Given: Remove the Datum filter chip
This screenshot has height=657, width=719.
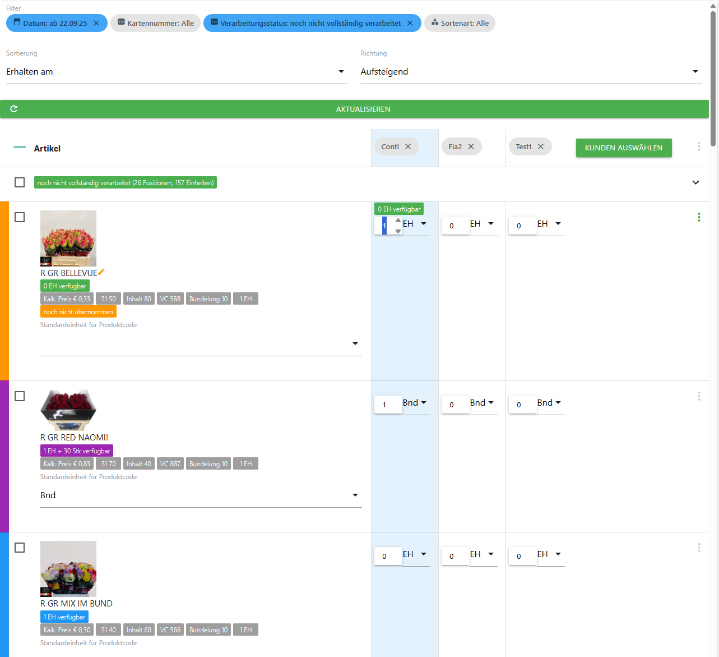Looking at the screenshot, I should click(x=96, y=23).
